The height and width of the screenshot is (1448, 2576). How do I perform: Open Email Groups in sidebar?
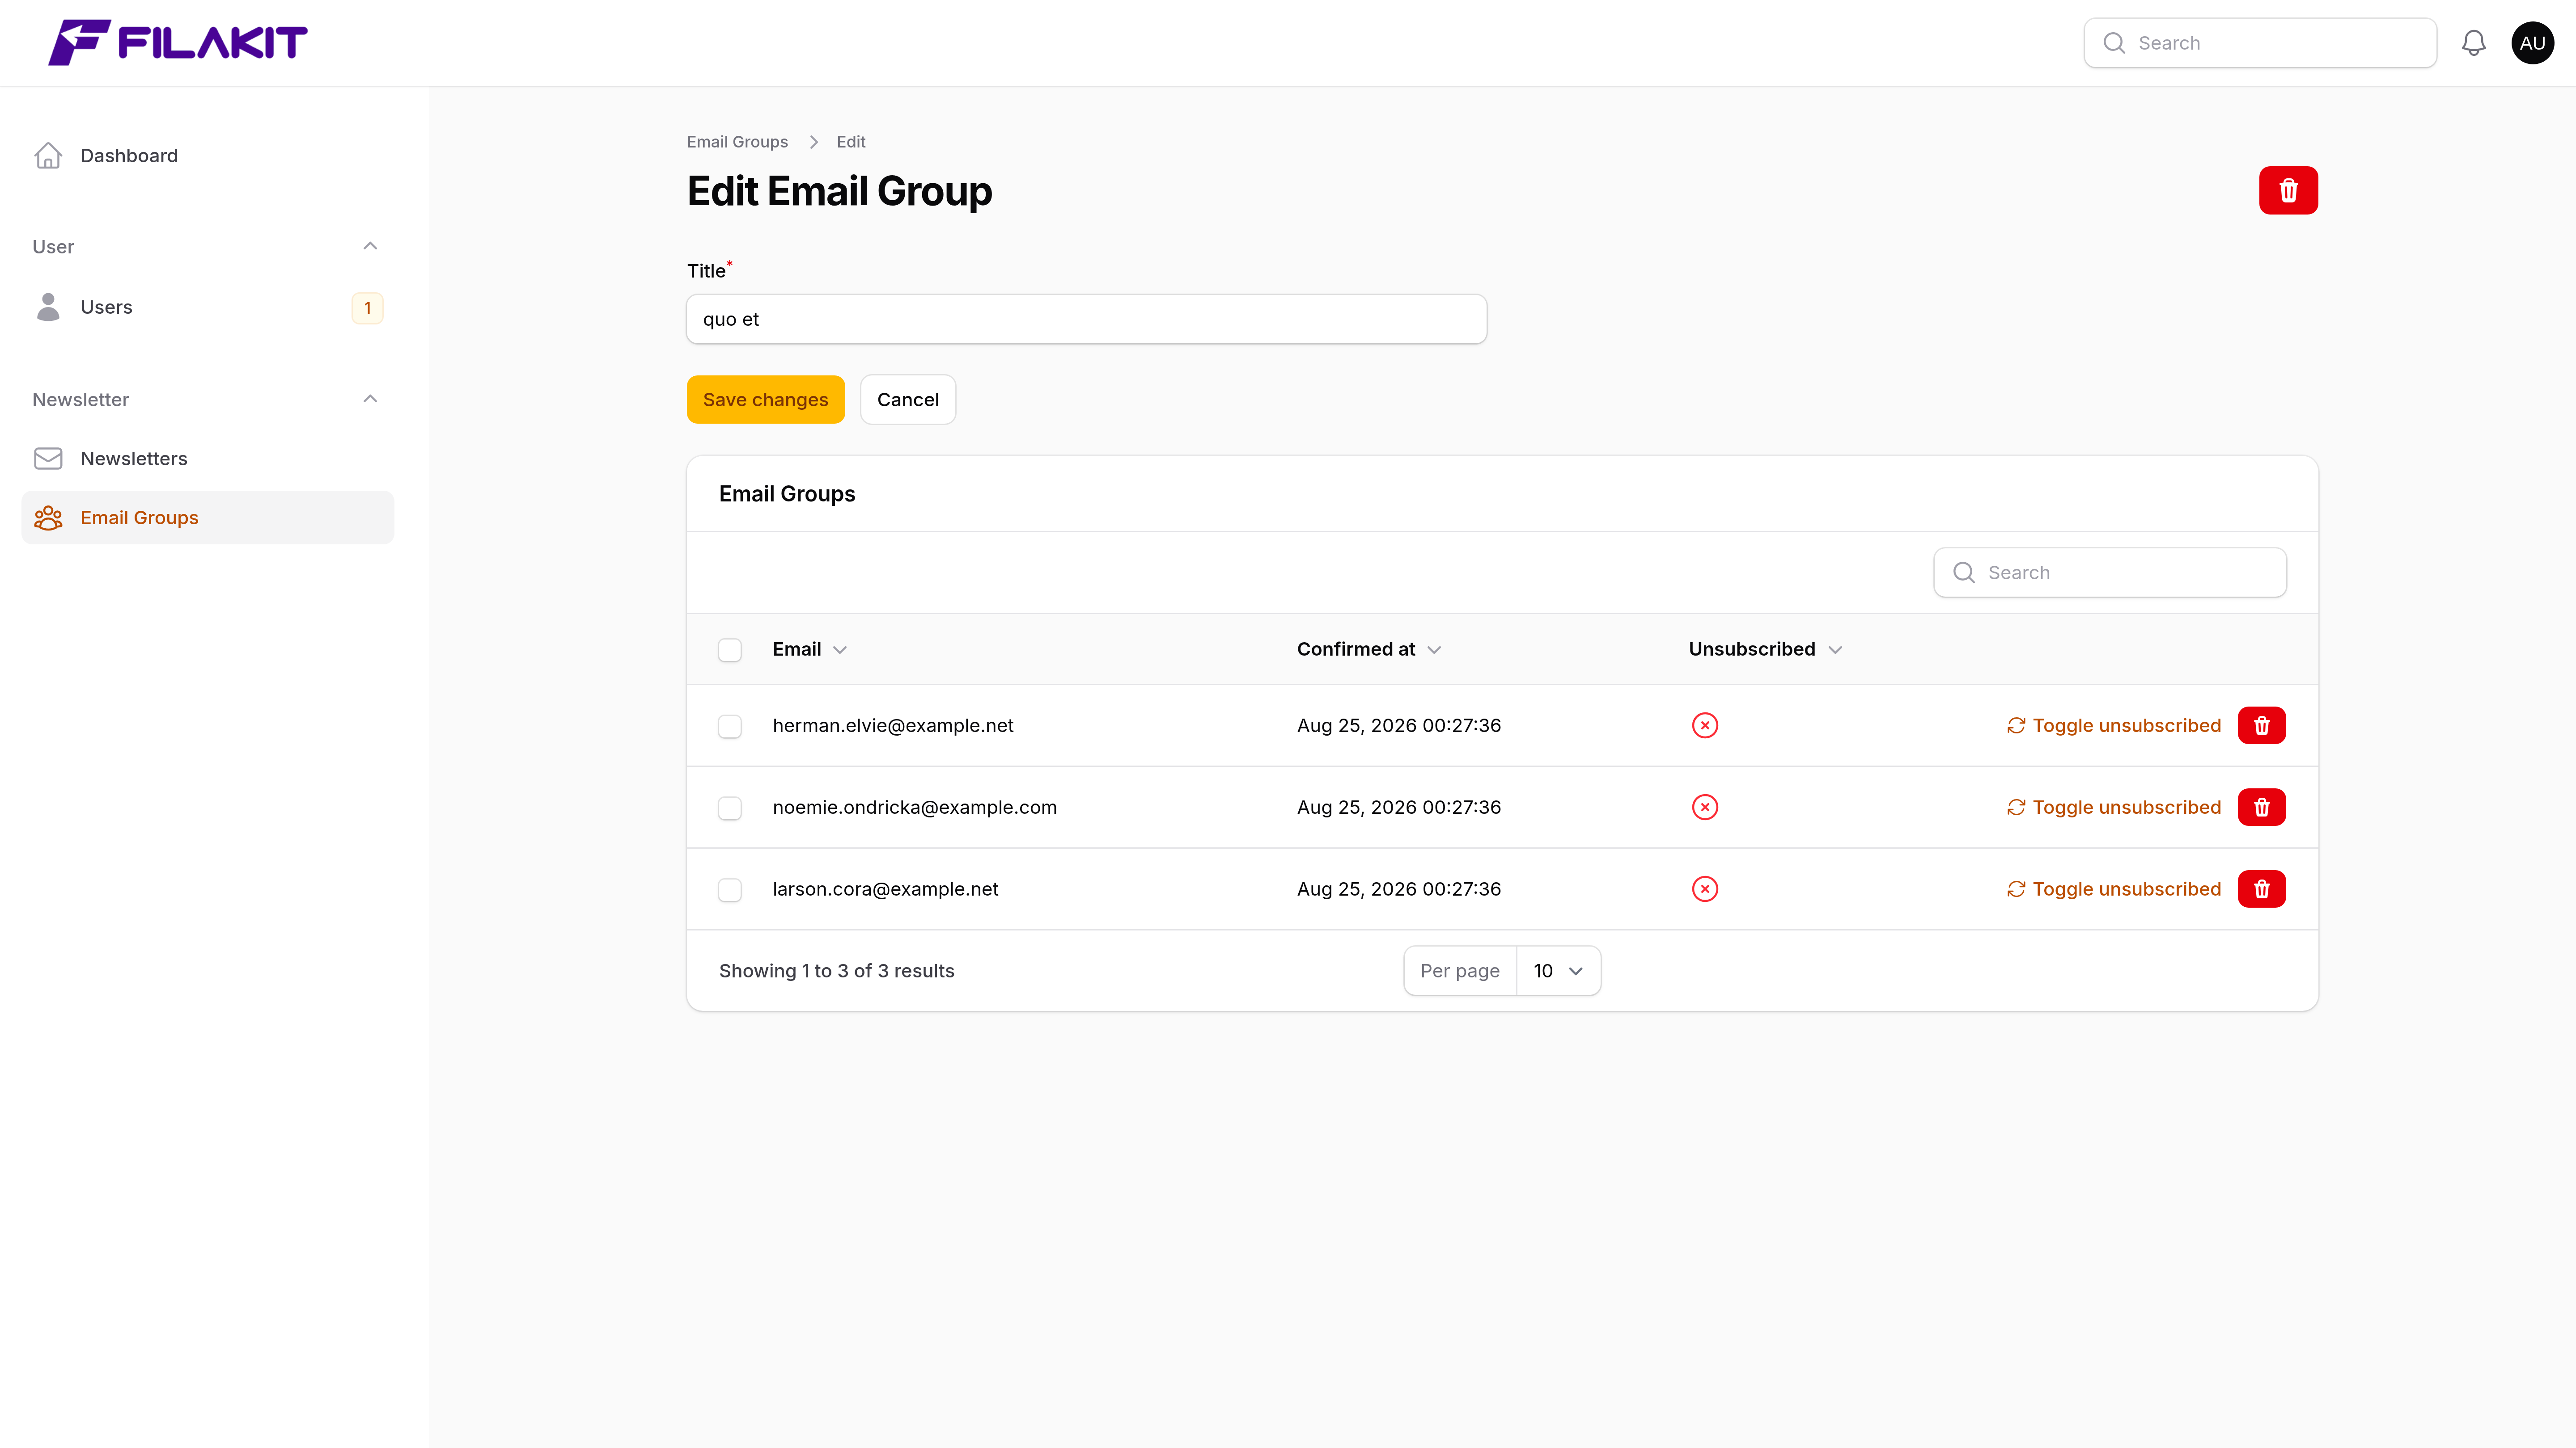coord(208,518)
